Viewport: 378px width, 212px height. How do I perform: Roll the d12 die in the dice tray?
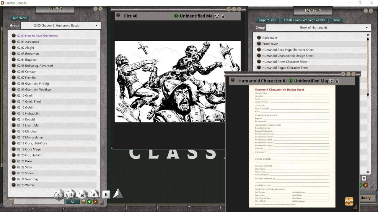point(71,194)
